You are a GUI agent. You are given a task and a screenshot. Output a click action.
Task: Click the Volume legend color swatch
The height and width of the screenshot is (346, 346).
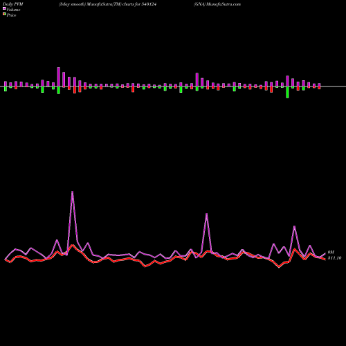click(x=4, y=8)
